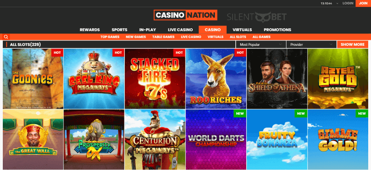
Task: Select Table Games in the orange submenu
Action: 163,37
